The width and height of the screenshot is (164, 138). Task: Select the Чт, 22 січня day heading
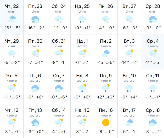click(12, 6)
